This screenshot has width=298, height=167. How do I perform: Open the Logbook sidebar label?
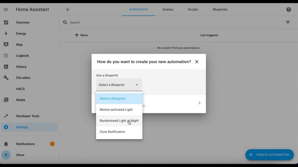[22, 56]
